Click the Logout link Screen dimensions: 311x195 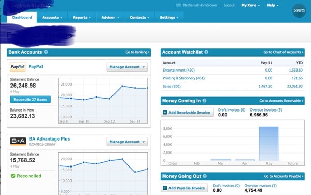(x=229, y=5)
